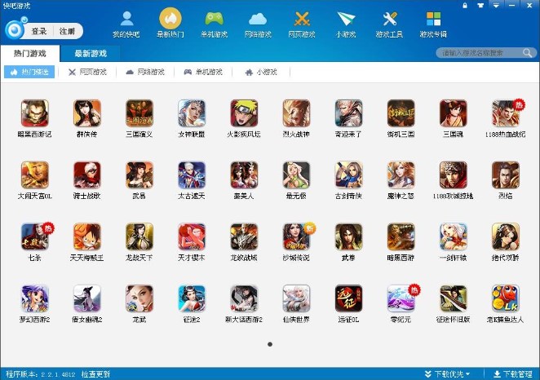Screen dimensions: 540x380
Task: Filter by 单机游戏 category
Action: click(x=203, y=72)
